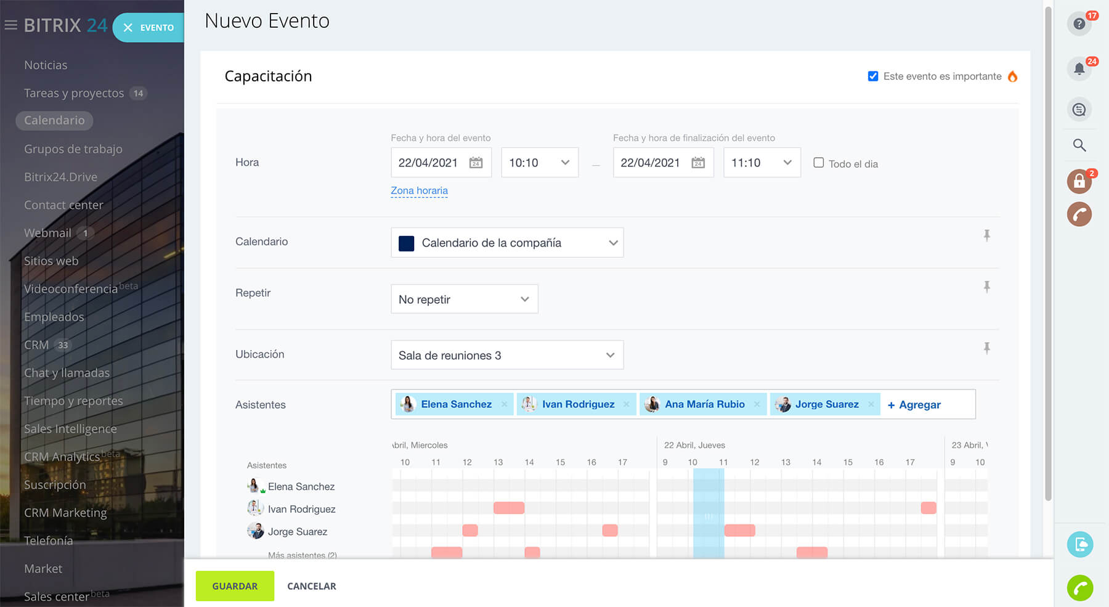Click the search magnifier icon

(1079, 145)
